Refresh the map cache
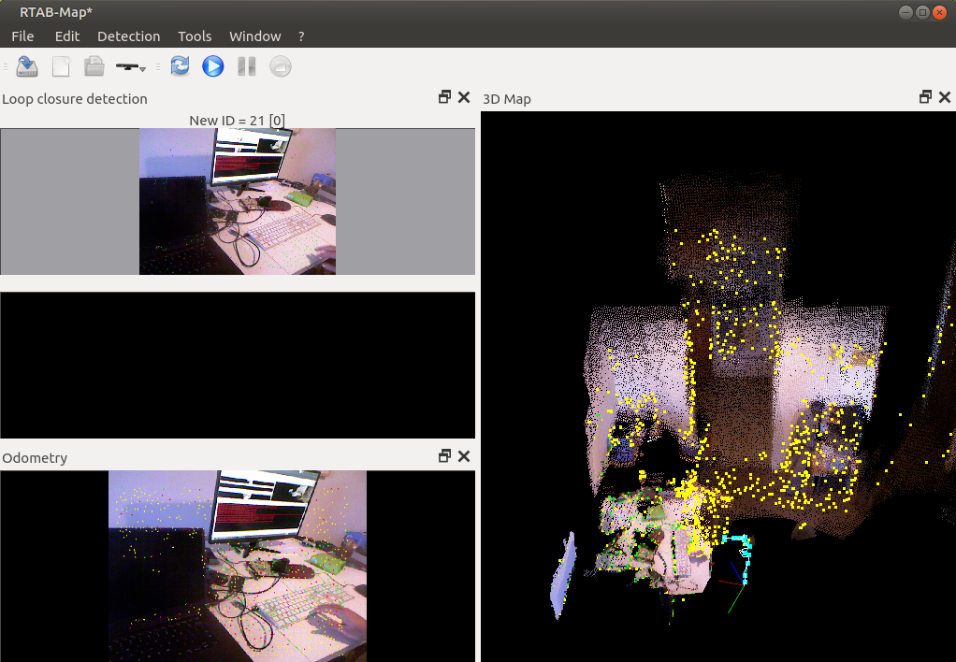This screenshot has height=662, width=956. point(179,65)
